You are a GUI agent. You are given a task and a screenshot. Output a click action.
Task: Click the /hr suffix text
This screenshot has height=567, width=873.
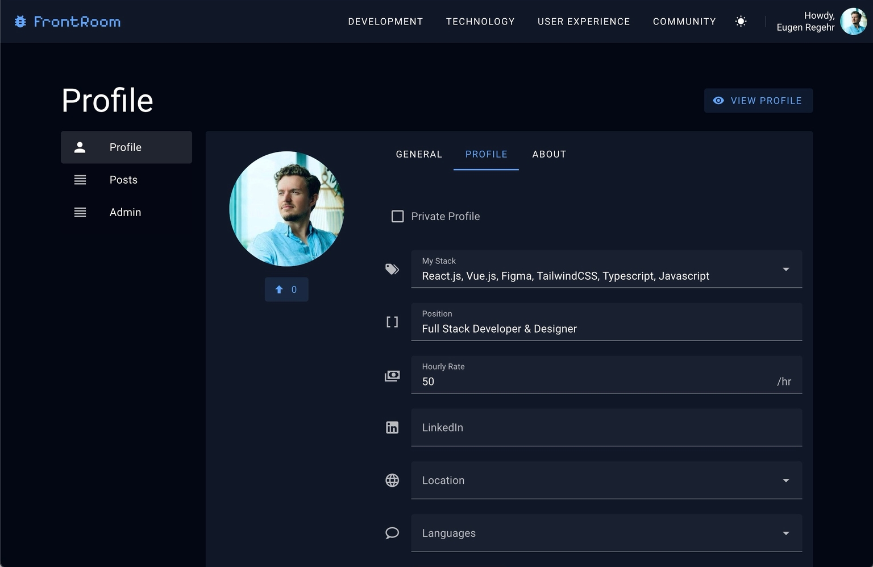[x=784, y=382]
